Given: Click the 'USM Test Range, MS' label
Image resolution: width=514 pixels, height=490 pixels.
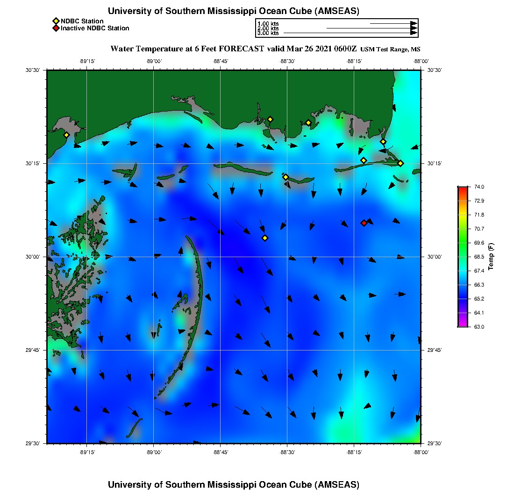Looking at the screenshot, I should (390, 49).
